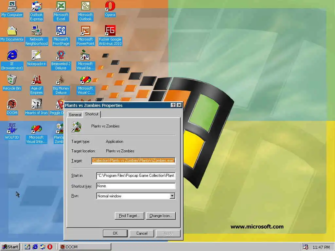Screen dimensions: 335x251
Task: Switch to the Shortcut tab
Action: click(x=92, y=114)
